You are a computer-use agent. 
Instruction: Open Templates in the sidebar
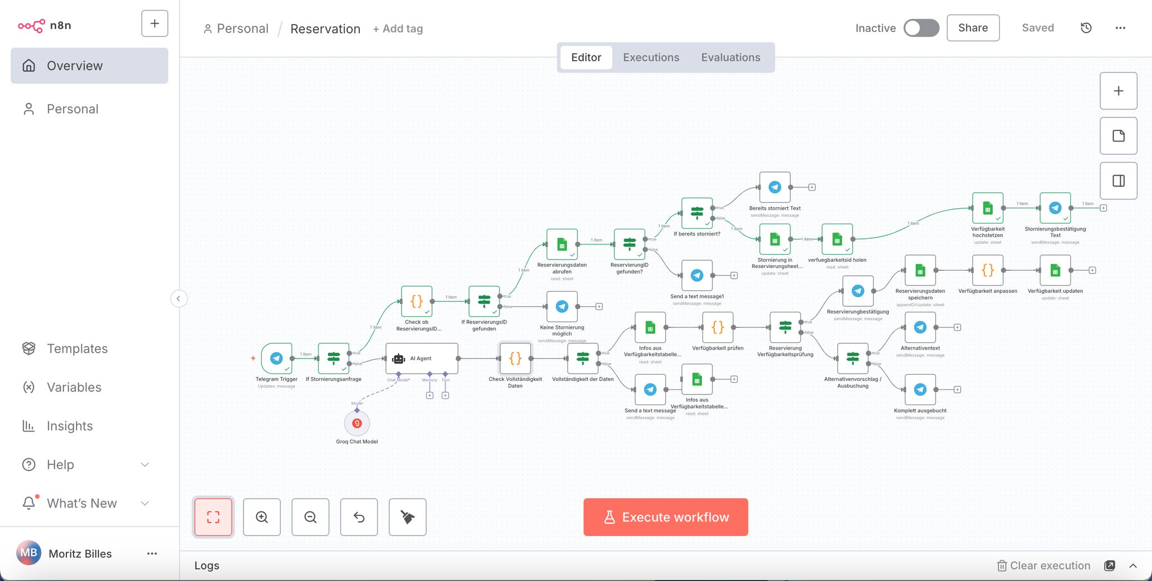(x=77, y=348)
